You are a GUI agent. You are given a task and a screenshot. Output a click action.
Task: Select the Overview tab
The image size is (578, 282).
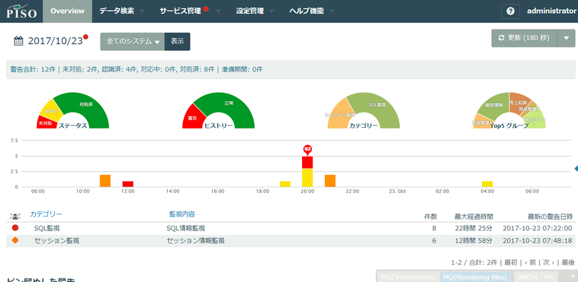click(x=67, y=12)
